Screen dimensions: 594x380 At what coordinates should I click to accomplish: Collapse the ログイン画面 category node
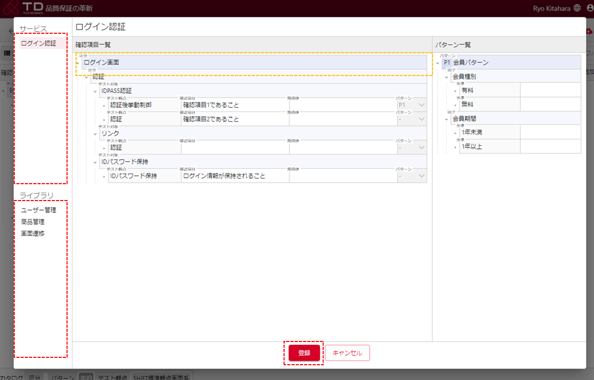tap(78, 63)
